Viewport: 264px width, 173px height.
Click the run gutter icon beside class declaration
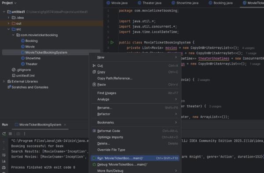(x=112, y=43)
